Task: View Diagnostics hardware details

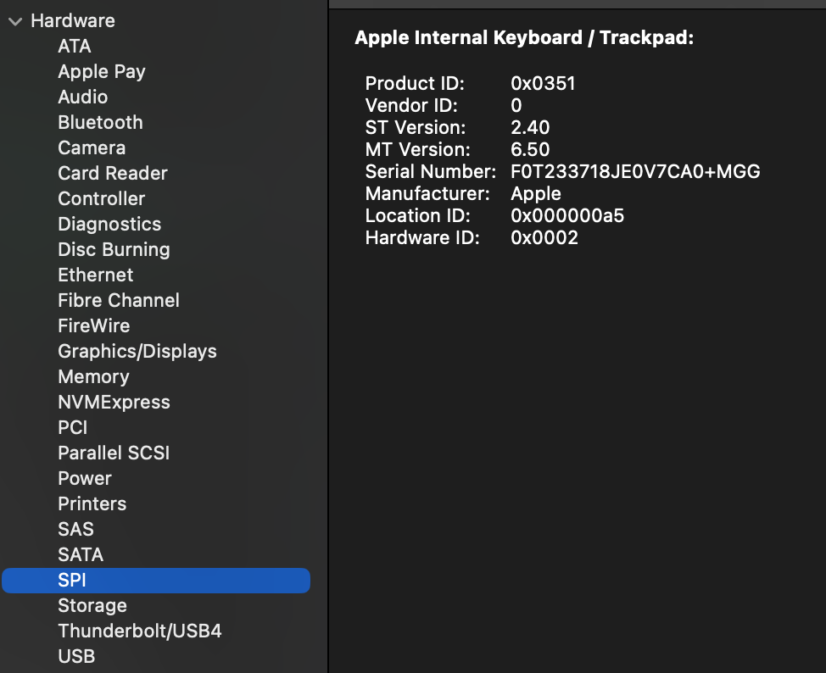Action: pyautogui.click(x=109, y=225)
